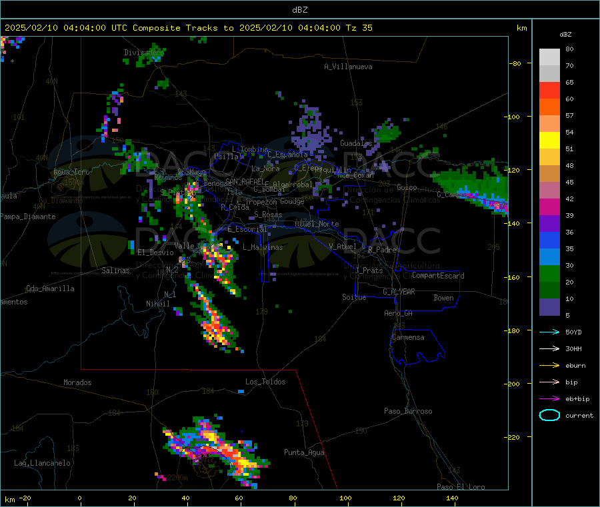Click the 'Aero_GA' map label
Viewport: 600px width, 507px height.
[x=398, y=313]
